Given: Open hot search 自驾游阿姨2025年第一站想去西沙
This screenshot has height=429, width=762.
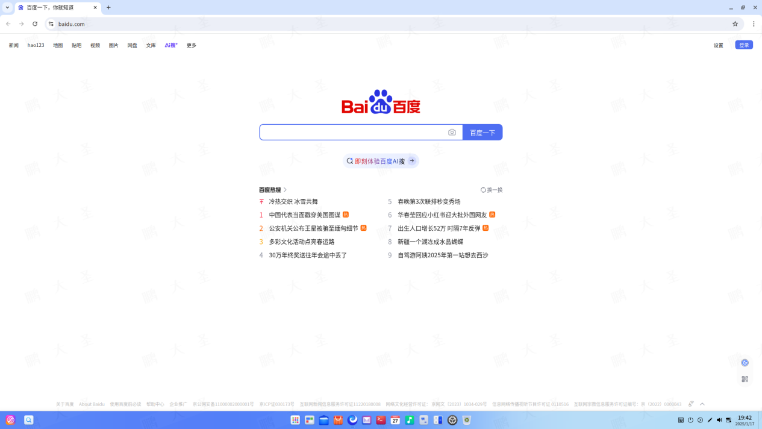Looking at the screenshot, I should click(x=443, y=255).
